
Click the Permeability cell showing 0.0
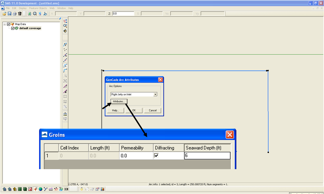(x=136, y=156)
